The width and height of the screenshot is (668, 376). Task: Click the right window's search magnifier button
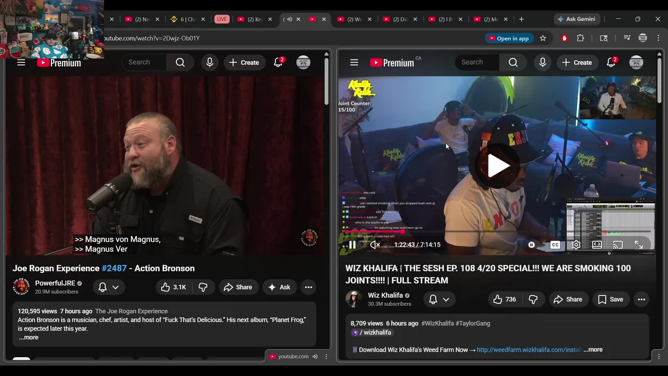[513, 63]
